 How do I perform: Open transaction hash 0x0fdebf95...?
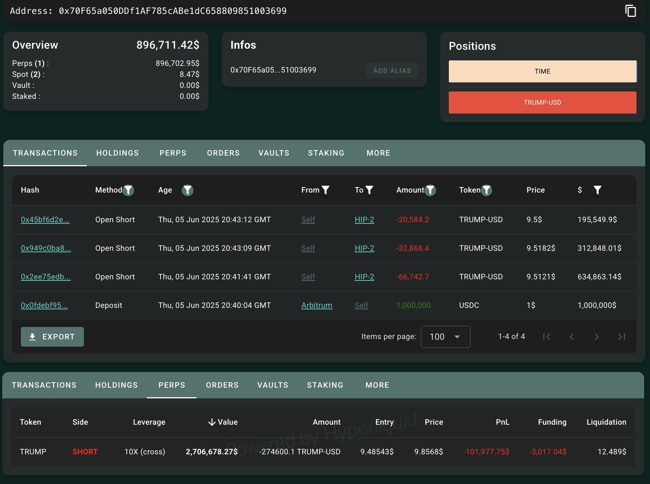44,305
